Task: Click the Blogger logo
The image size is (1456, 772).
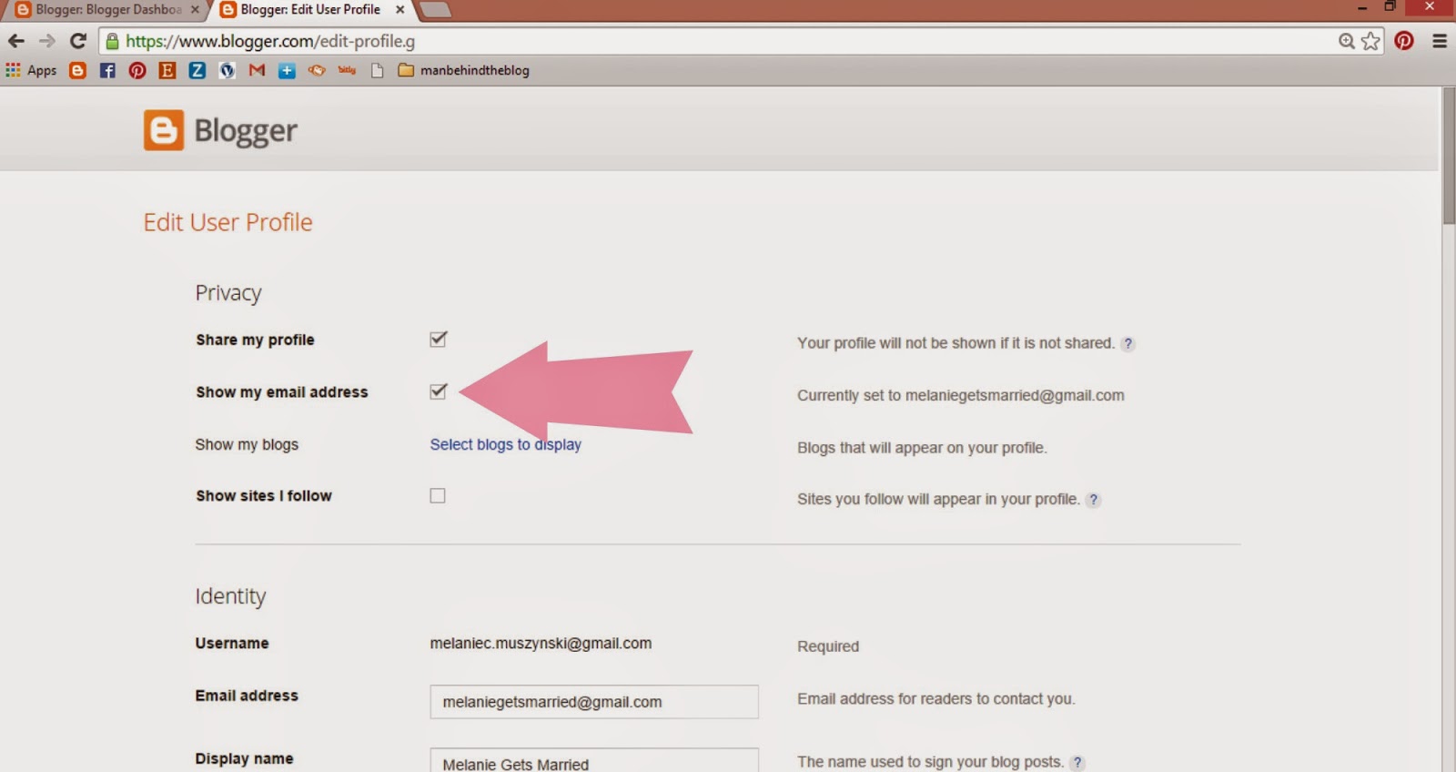Action: tap(220, 131)
